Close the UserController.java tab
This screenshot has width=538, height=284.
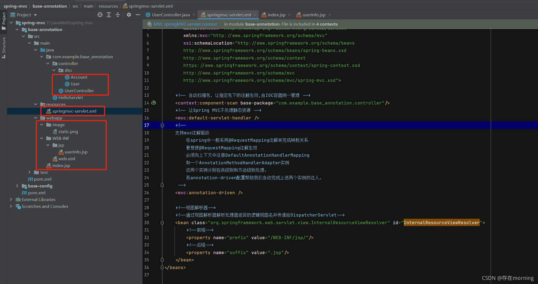click(194, 15)
